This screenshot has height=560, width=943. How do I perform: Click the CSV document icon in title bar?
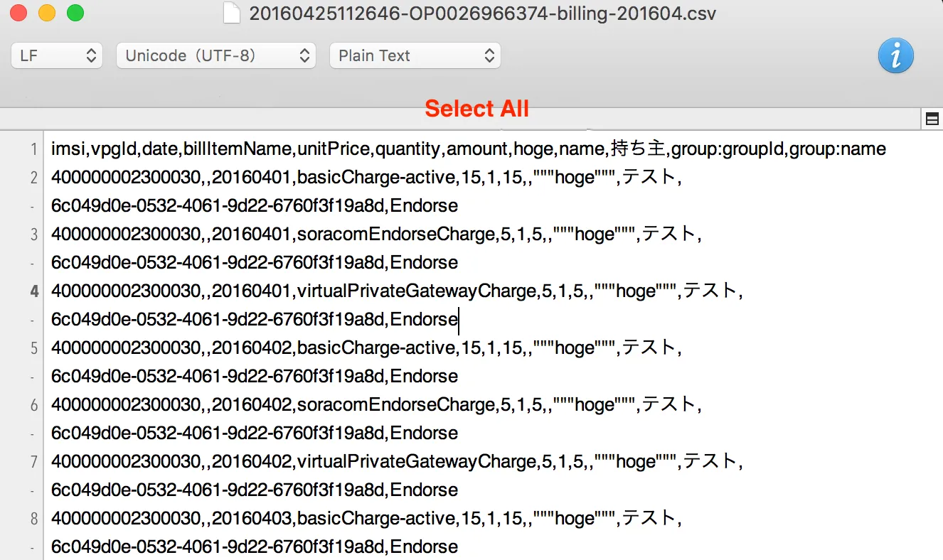coord(232,14)
